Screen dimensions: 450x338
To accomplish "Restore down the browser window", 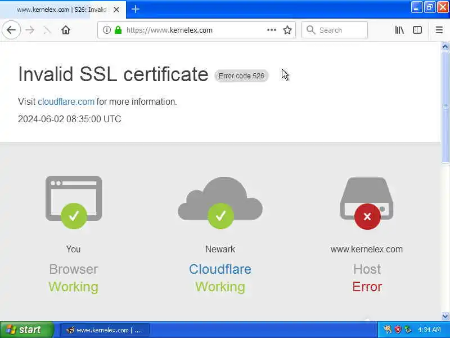I will click(430, 7).
